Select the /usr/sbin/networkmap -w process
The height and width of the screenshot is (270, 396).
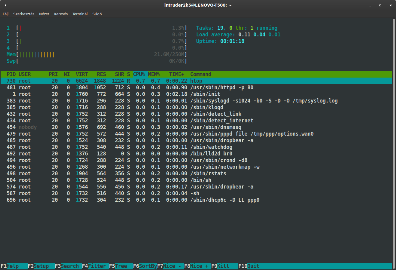tap(196, 167)
